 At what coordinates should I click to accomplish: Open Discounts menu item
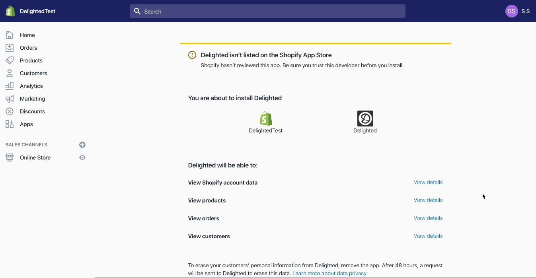[33, 111]
